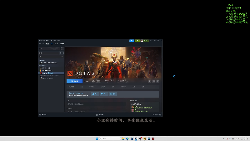The image size is (250, 141).
Task: Open Manage Downloads at bottom center
Action: pos(100,115)
